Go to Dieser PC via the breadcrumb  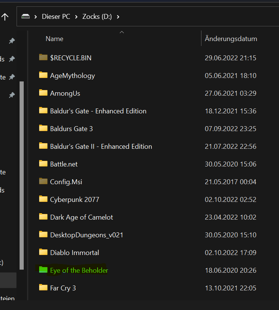(56, 17)
